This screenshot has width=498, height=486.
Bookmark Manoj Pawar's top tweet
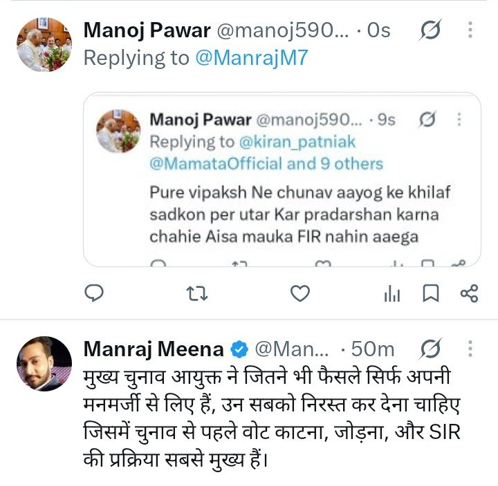tap(431, 293)
